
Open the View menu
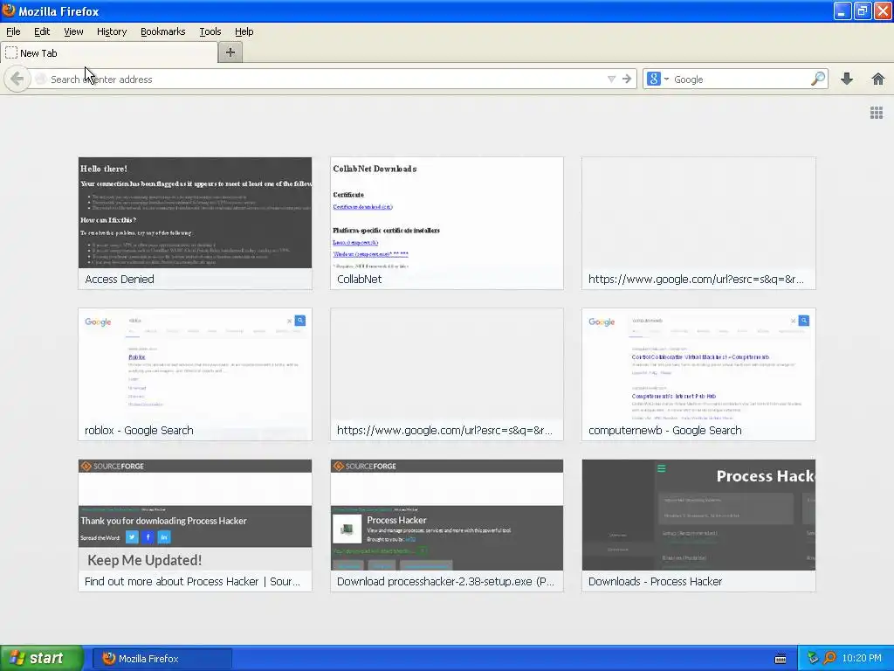tap(73, 31)
